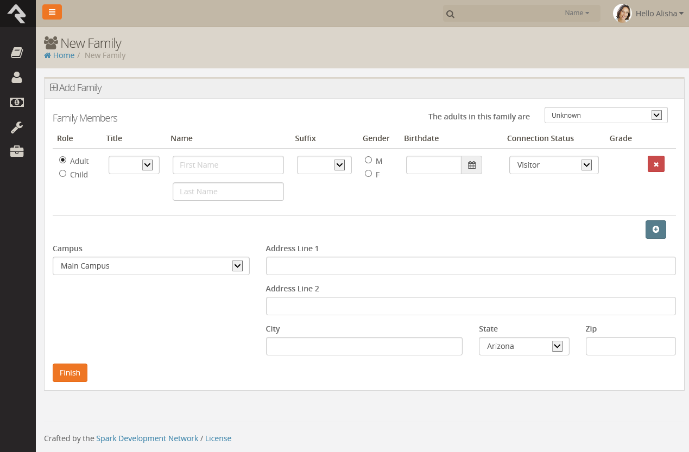This screenshot has width=689, height=452.
Task: Add another family member with plus button
Action: point(656,230)
